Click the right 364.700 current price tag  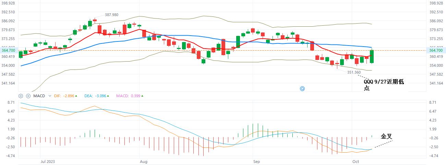coord(436,50)
